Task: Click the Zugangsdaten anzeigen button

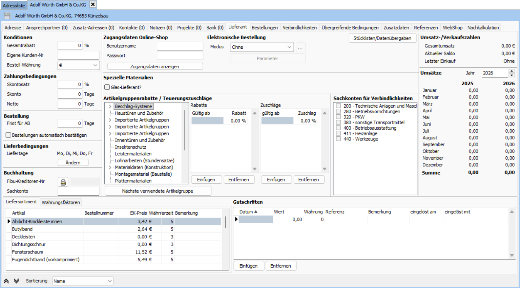Action: click(x=155, y=67)
